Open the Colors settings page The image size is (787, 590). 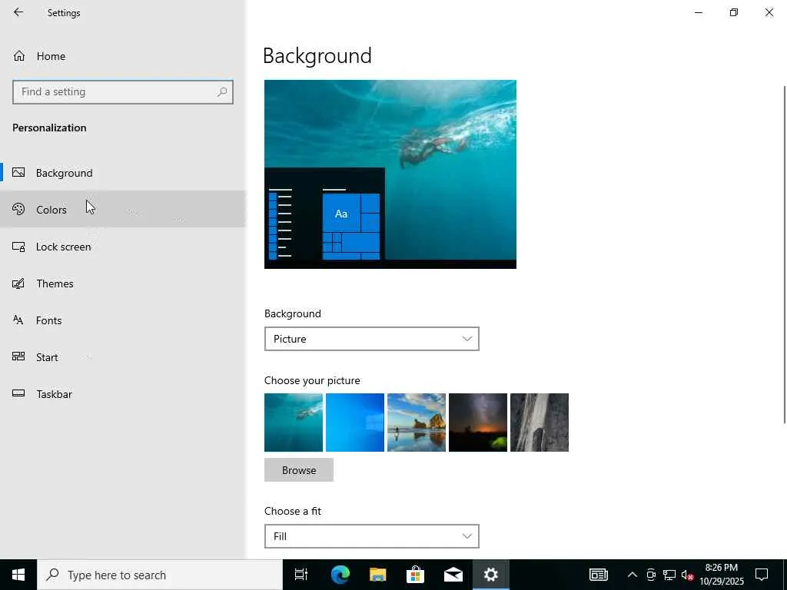coord(123,209)
